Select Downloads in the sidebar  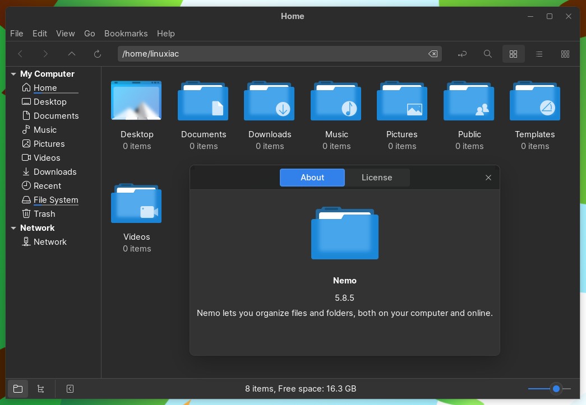point(55,172)
